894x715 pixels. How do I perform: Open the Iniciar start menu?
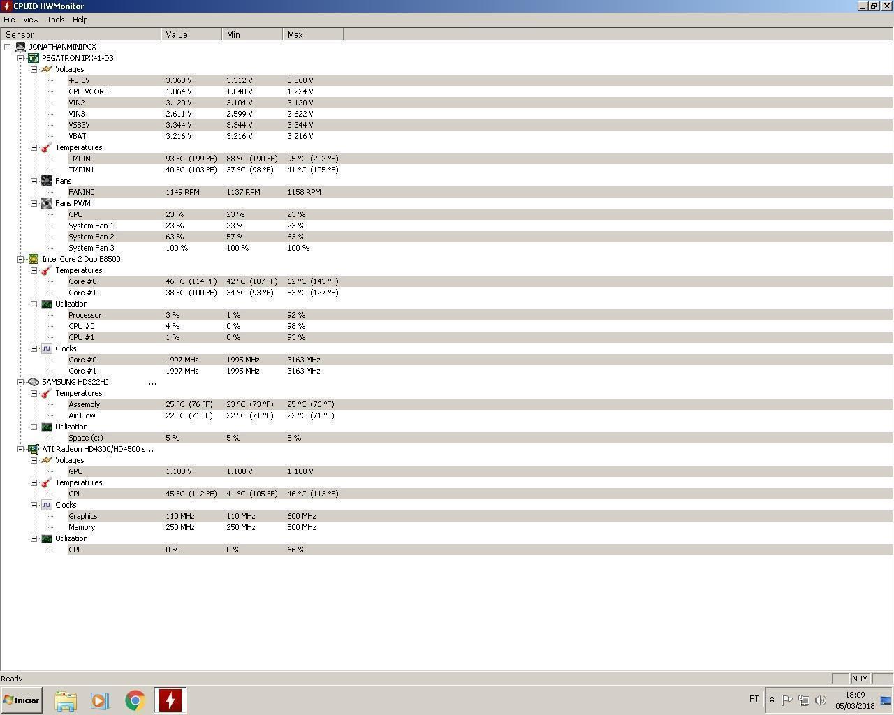pos(22,700)
